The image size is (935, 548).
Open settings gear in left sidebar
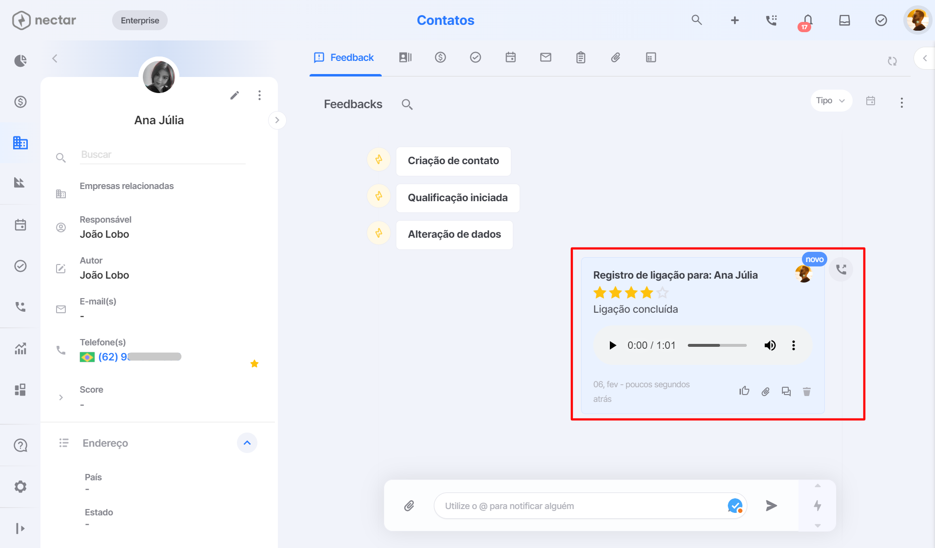click(x=20, y=487)
